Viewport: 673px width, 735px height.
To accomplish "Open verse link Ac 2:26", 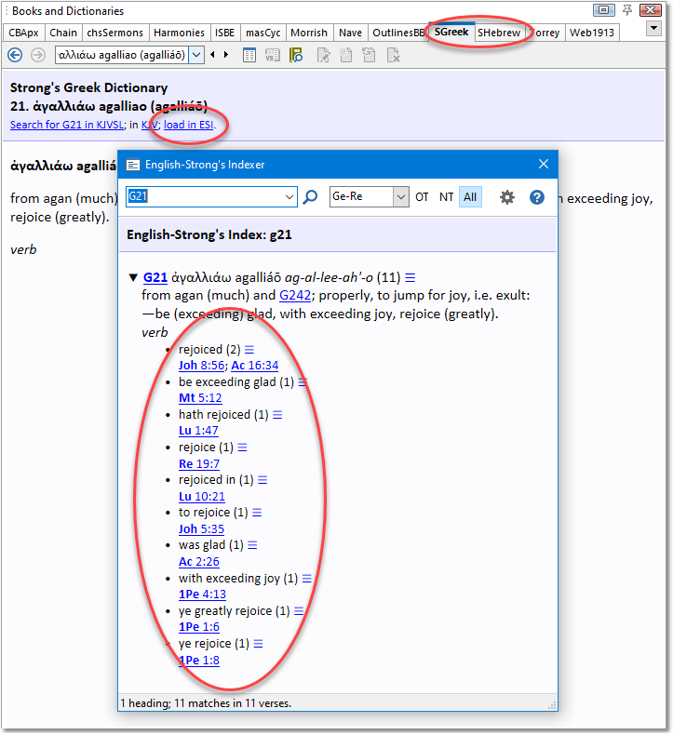I will click(x=199, y=562).
